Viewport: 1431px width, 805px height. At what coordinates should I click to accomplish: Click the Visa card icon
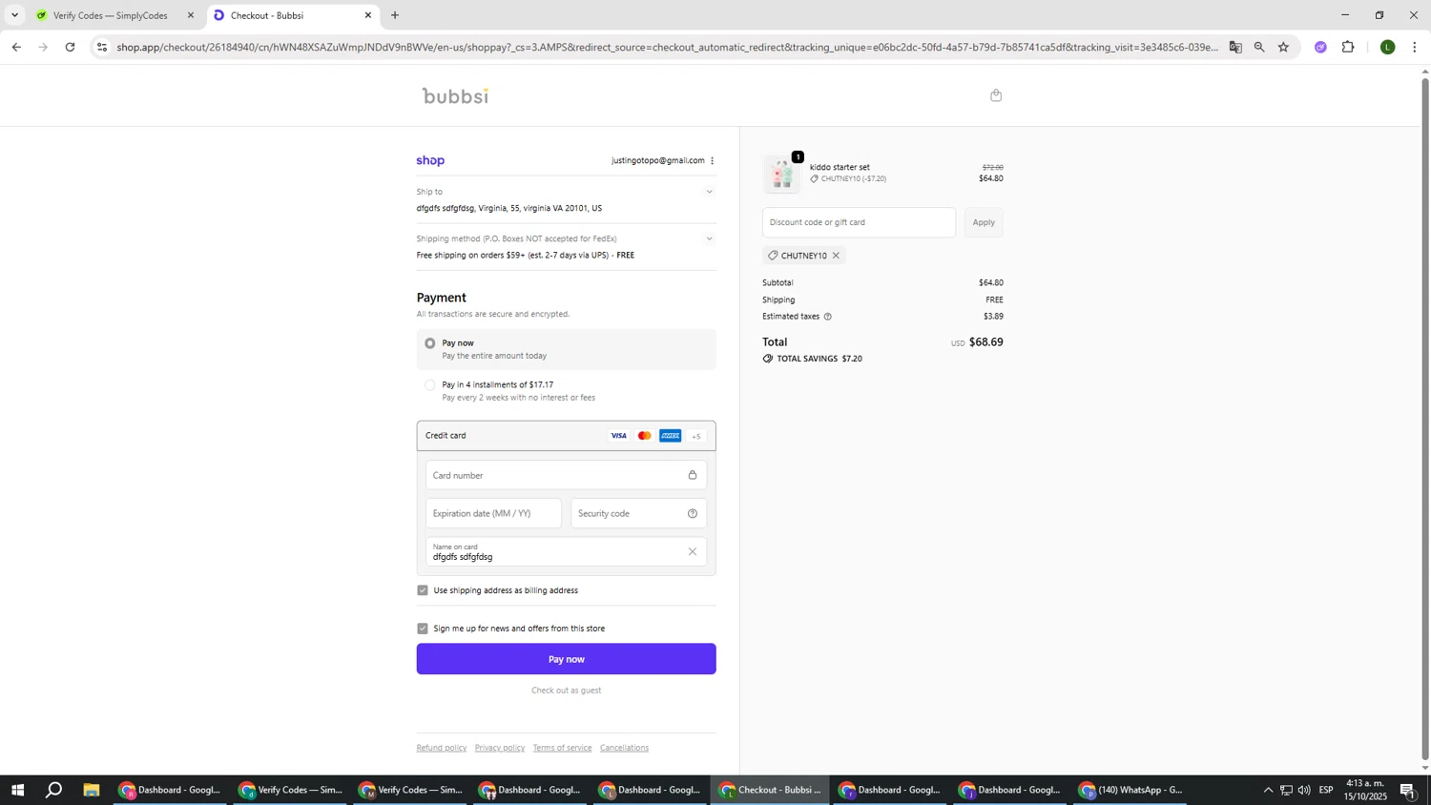(x=619, y=436)
